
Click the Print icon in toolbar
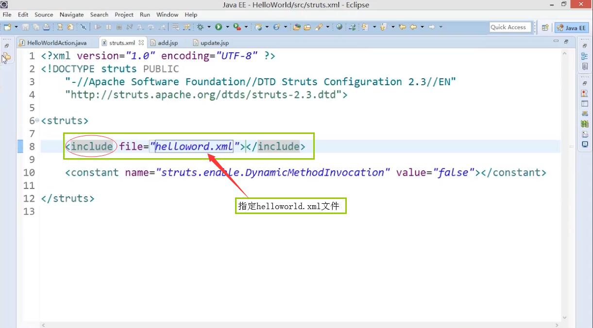[x=46, y=27]
